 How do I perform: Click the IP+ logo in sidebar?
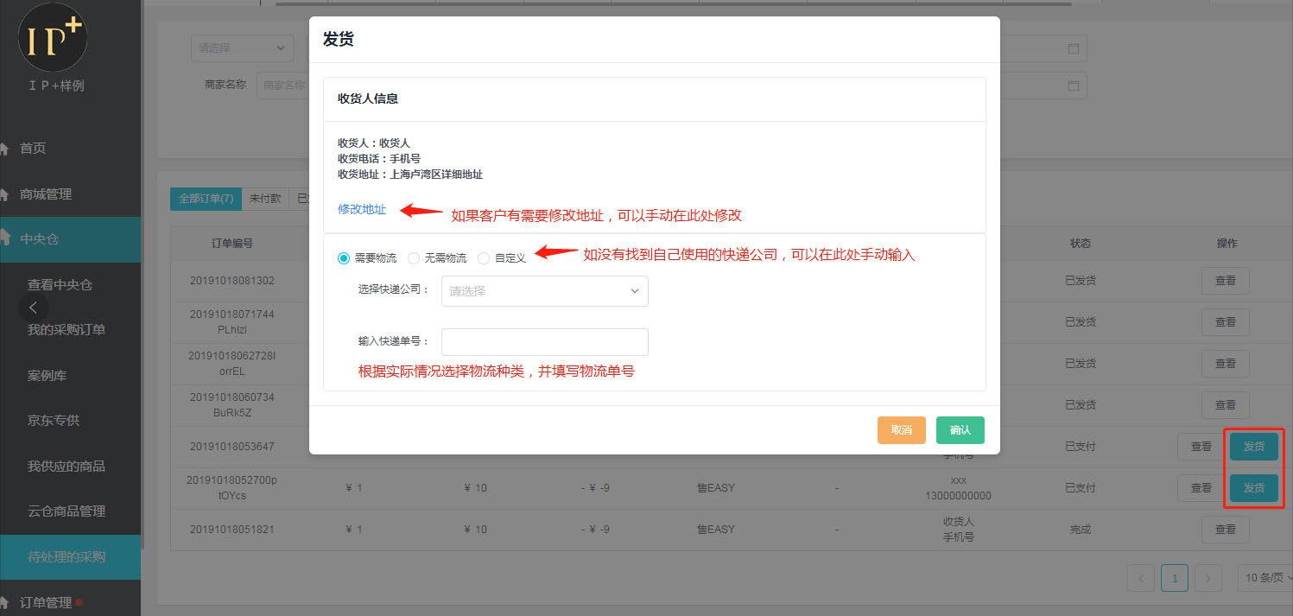[53, 38]
